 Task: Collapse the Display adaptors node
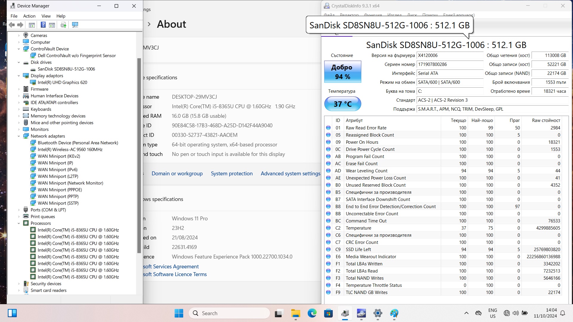coord(19,75)
